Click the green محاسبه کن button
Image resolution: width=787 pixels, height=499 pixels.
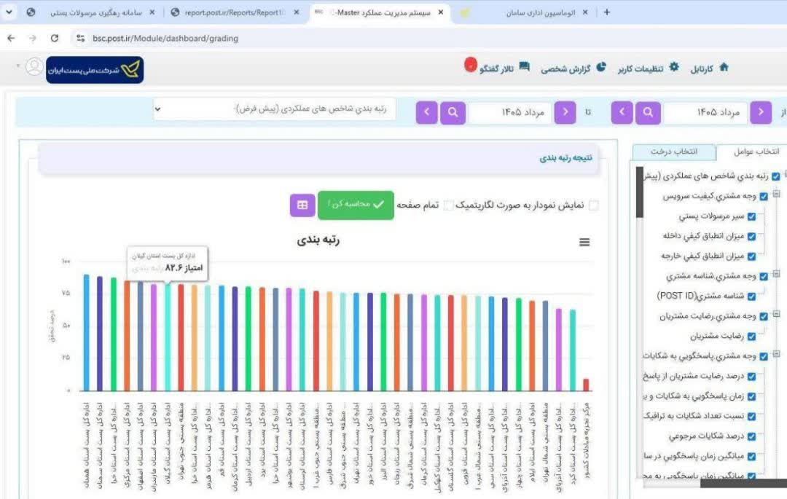pyautogui.click(x=356, y=205)
